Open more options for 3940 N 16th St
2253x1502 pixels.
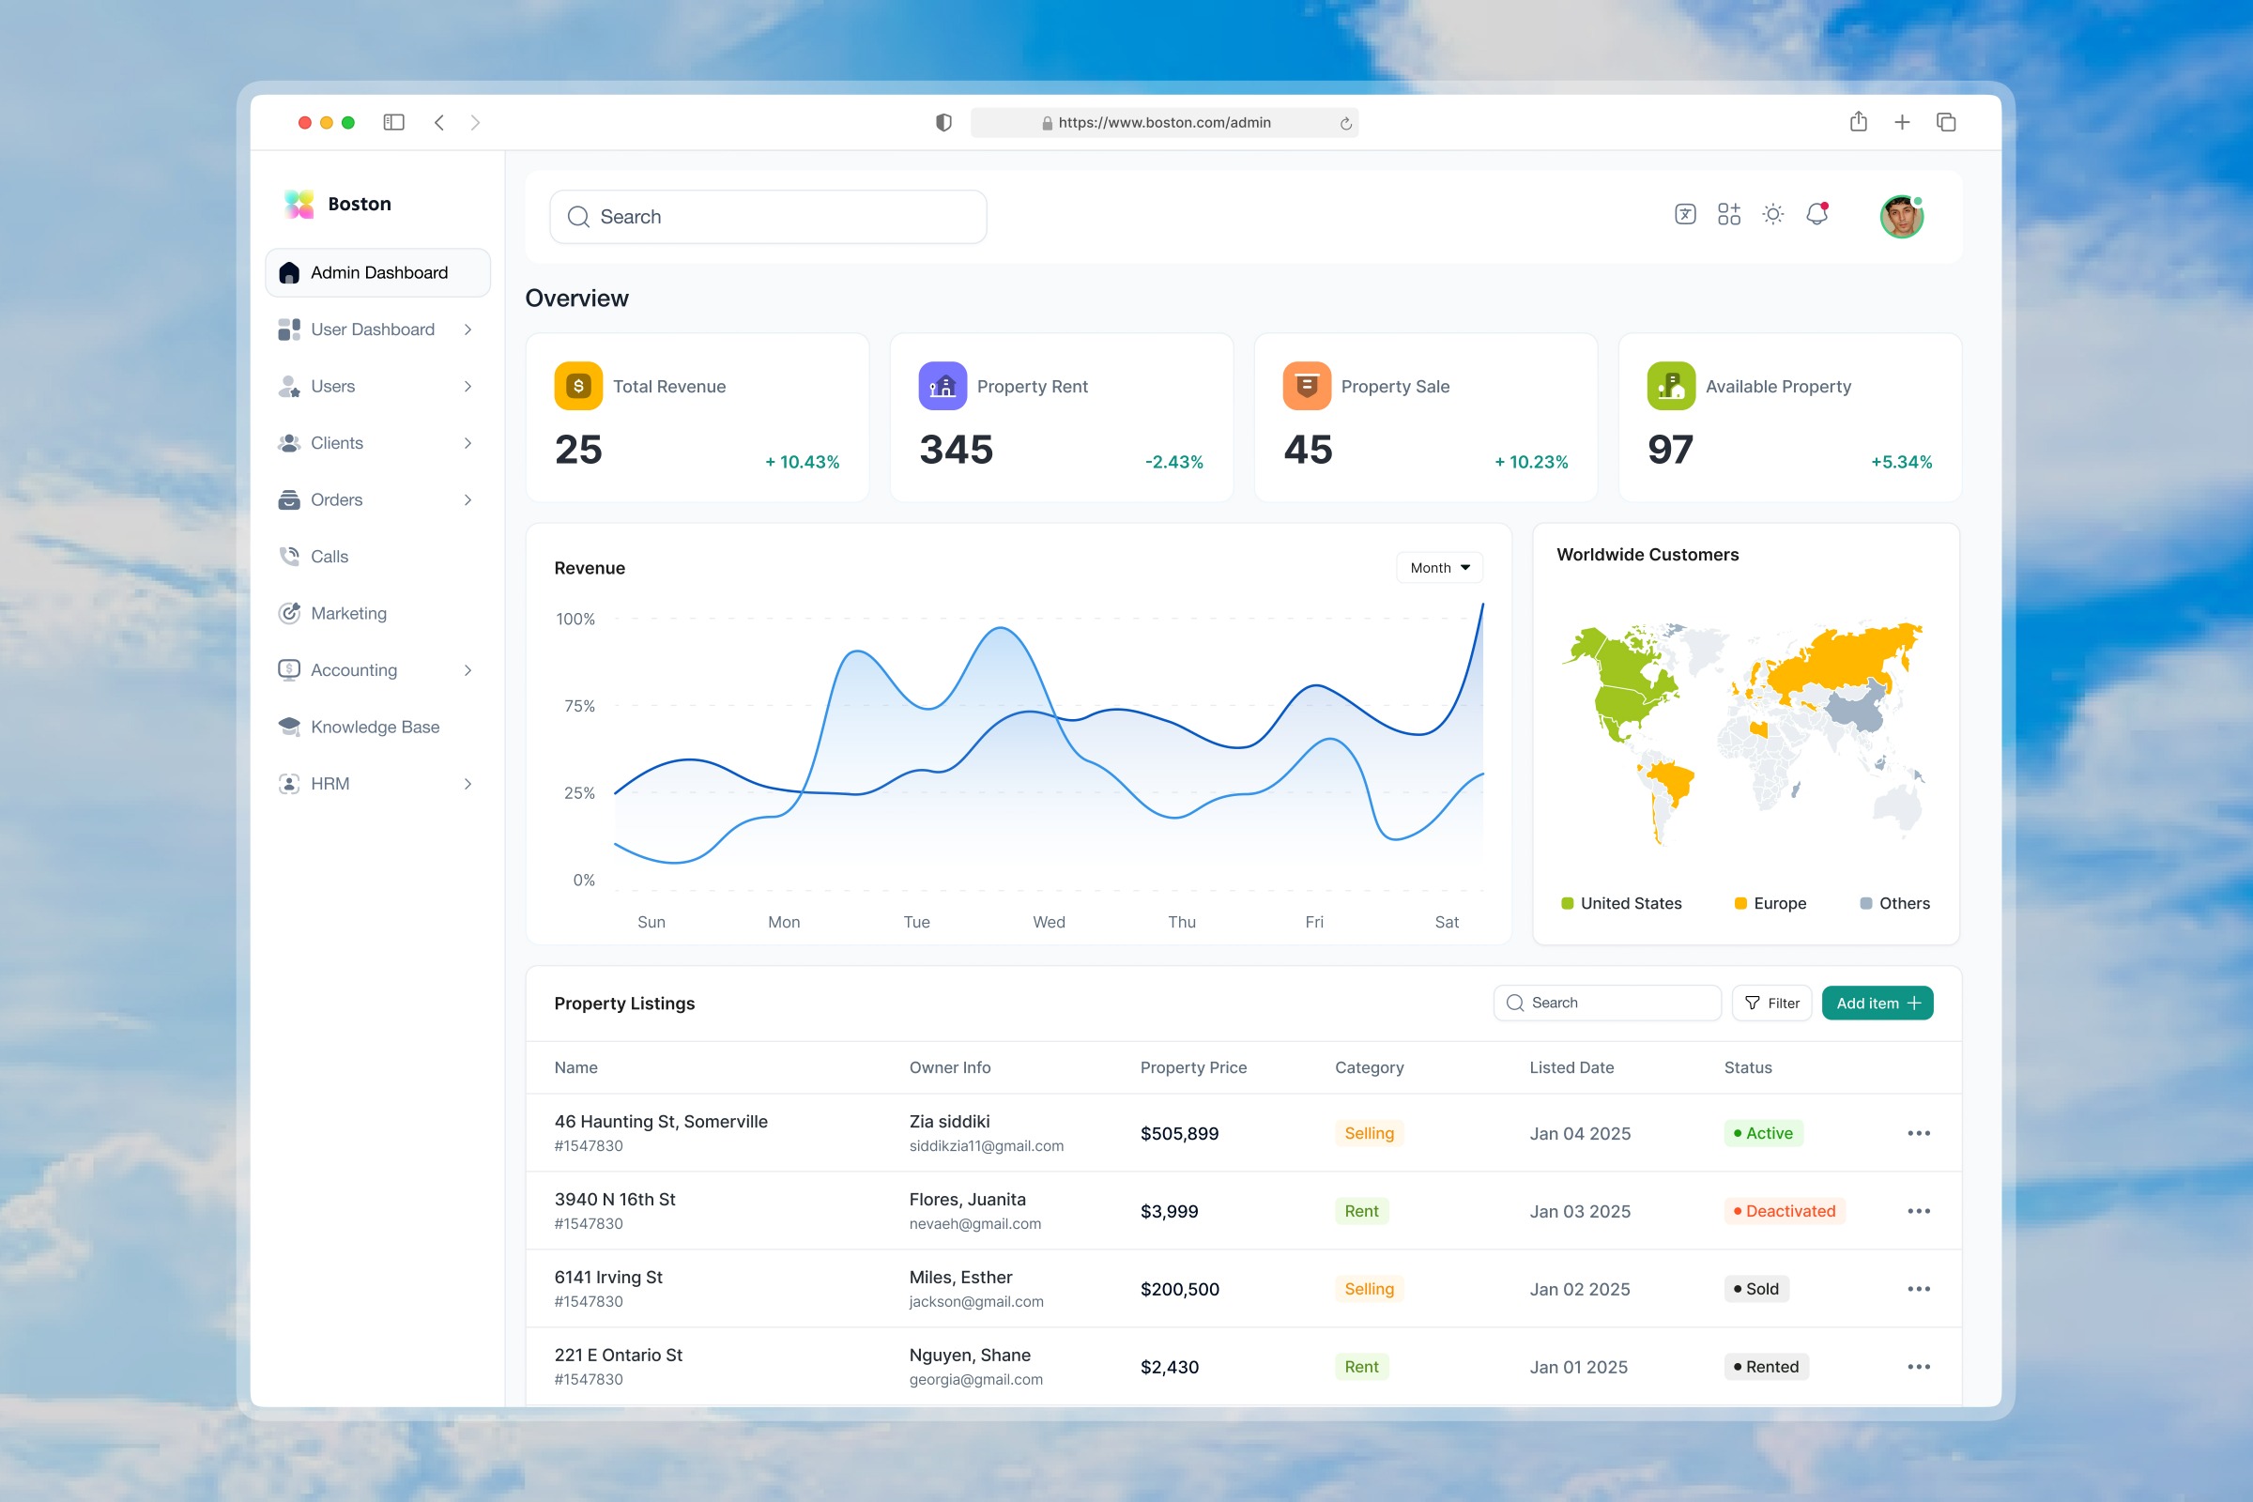tap(1918, 1211)
